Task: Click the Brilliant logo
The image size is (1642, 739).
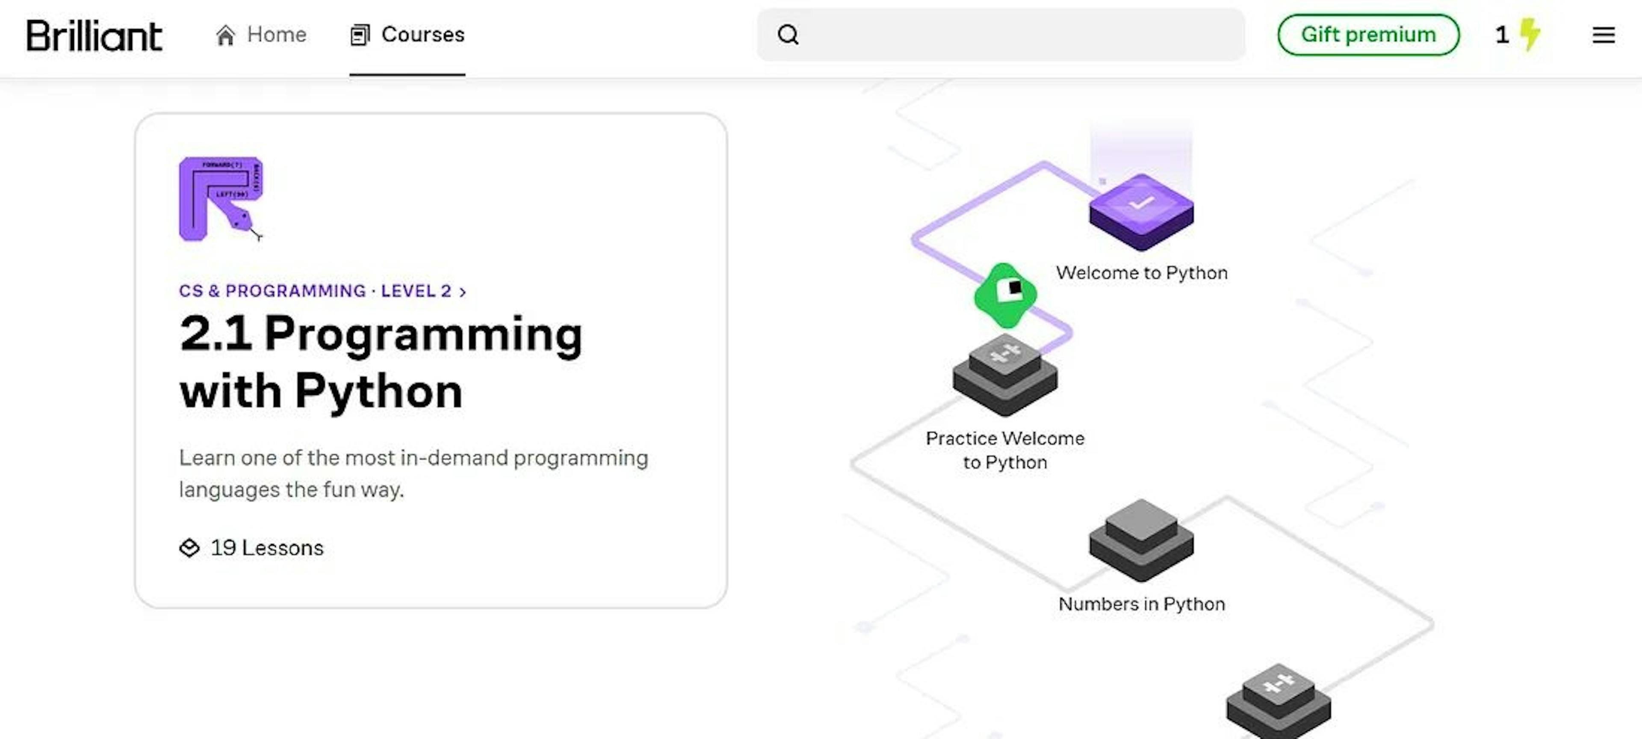Action: tap(95, 35)
